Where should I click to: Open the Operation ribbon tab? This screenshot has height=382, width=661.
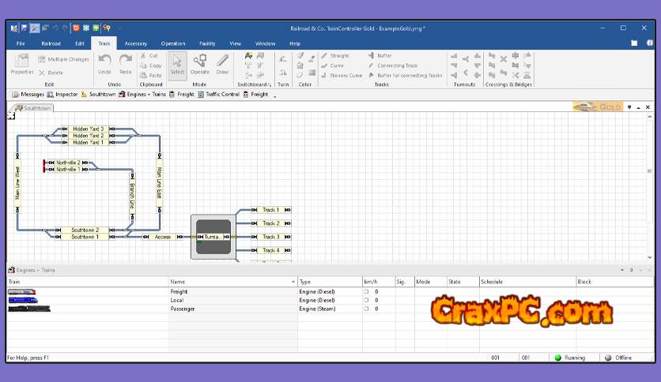pyautogui.click(x=172, y=43)
